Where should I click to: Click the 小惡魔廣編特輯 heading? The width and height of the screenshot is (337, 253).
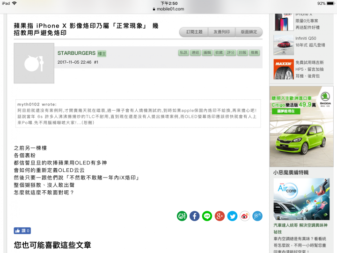[x=291, y=172]
